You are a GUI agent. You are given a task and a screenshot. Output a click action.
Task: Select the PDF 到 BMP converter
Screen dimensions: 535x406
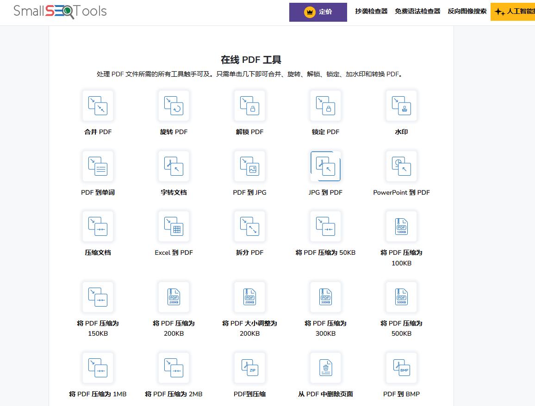point(401,368)
